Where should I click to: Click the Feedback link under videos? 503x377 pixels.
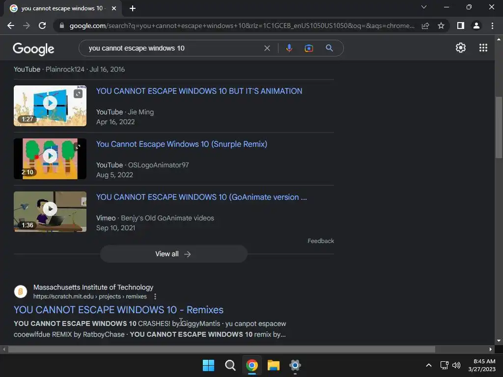(x=321, y=241)
